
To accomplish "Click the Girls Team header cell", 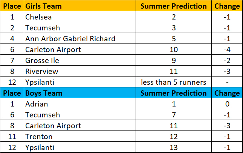I will [x=79, y=6].
